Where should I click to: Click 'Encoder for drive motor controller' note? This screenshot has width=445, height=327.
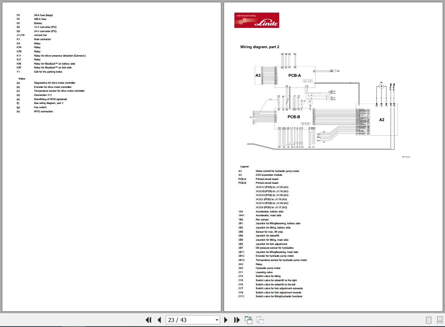pos(52,87)
